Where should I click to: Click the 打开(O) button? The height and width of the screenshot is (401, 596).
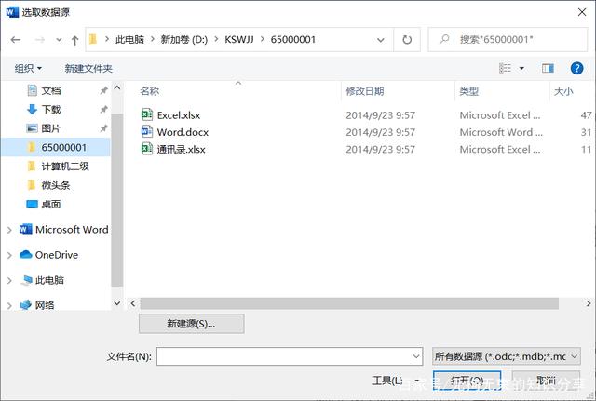467,381
